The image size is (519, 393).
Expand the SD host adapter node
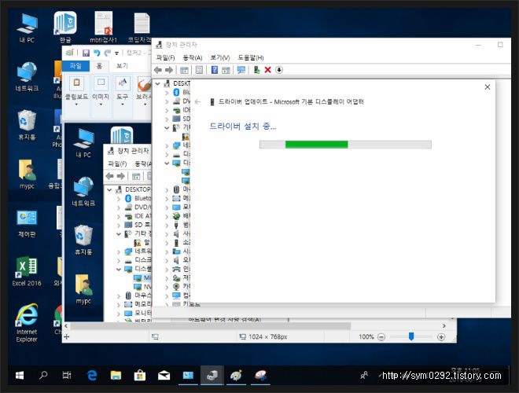point(167,119)
